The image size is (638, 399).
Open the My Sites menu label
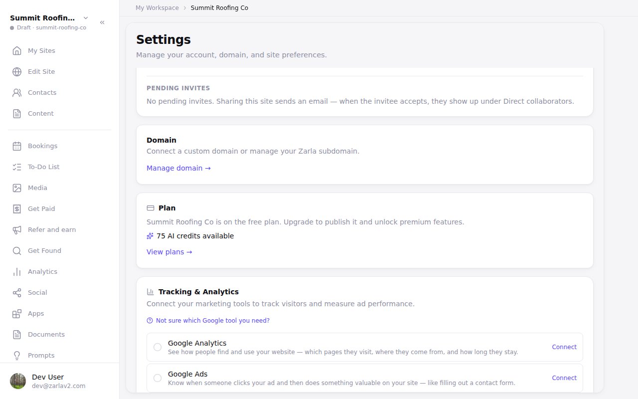[41, 51]
